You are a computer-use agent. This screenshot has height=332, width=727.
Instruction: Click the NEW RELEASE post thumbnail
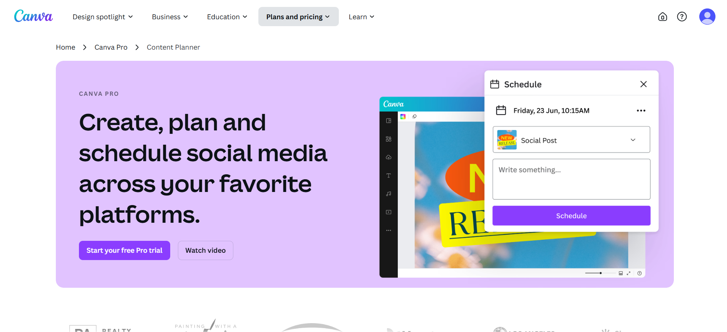[507, 140]
